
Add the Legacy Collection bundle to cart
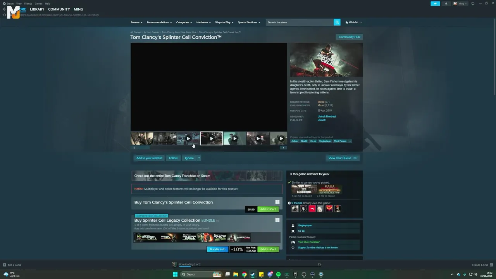268,249
